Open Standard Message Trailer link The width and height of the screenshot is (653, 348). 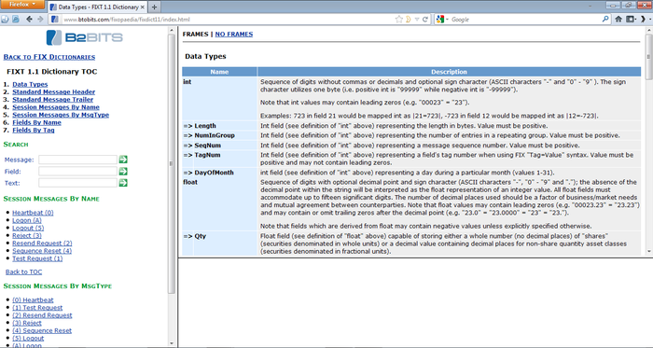pos(53,100)
